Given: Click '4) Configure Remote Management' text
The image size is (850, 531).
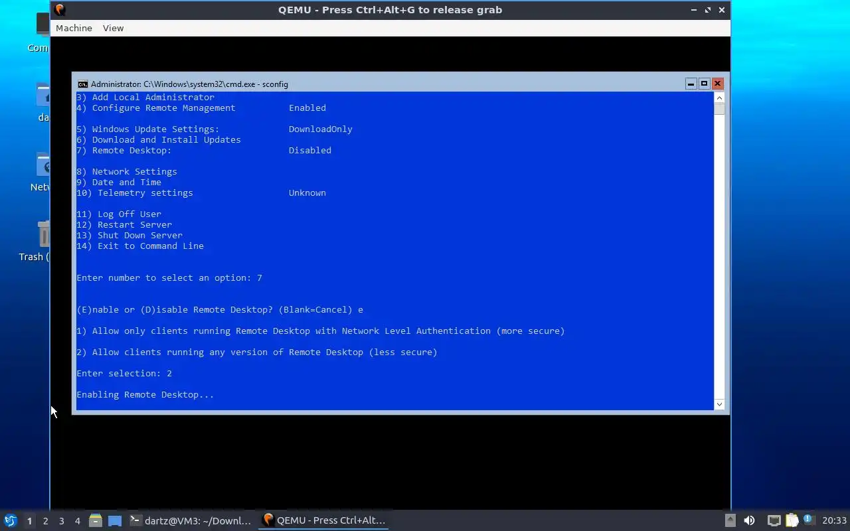Looking at the screenshot, I should click(x=156, y=108).
